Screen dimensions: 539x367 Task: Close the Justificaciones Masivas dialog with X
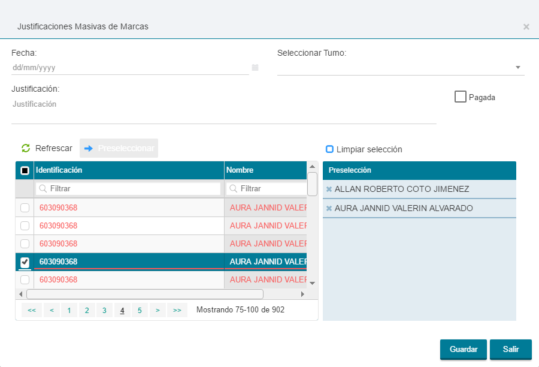coord(526,26)
